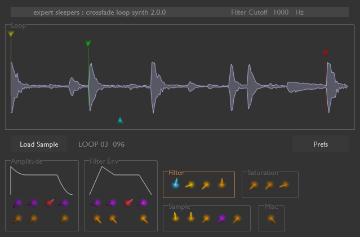Select the second purple knob in the Amplitude group
Screen dimensions: 360x237
32,203
